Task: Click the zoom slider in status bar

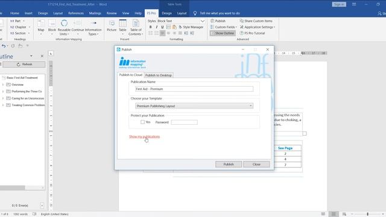Action: click(367, 214)
